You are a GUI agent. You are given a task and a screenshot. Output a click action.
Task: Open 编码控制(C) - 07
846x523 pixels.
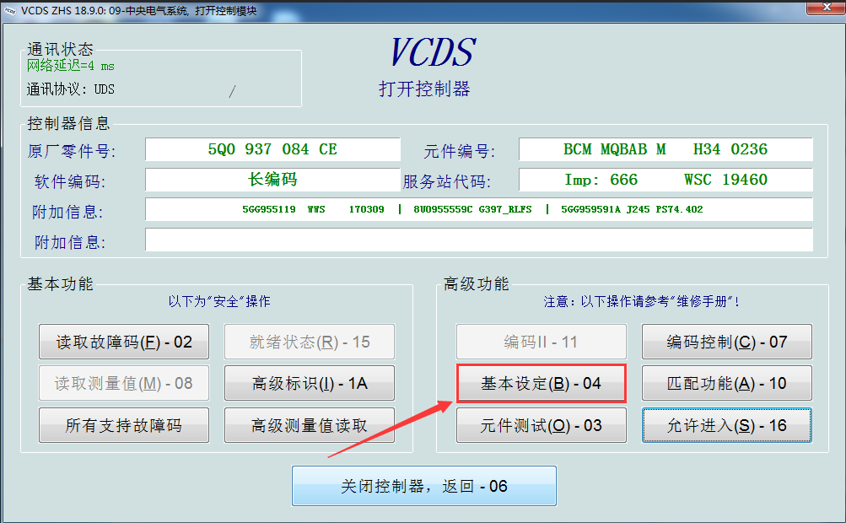(x=727, y=342)
